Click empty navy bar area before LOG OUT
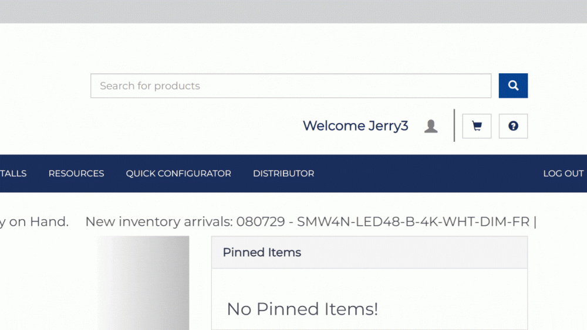 pos(429,173)
